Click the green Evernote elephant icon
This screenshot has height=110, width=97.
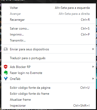pos(6,73)
